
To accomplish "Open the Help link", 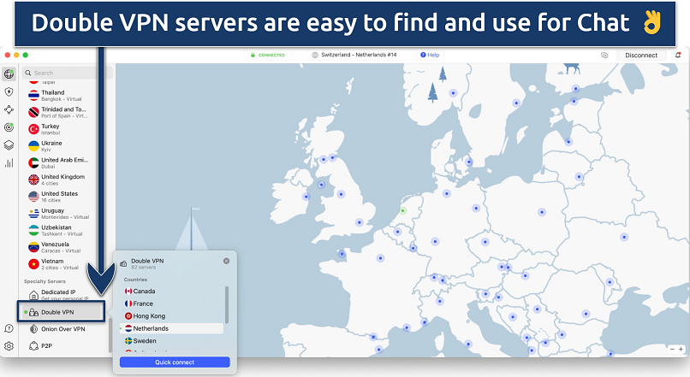I will (430, 55).
